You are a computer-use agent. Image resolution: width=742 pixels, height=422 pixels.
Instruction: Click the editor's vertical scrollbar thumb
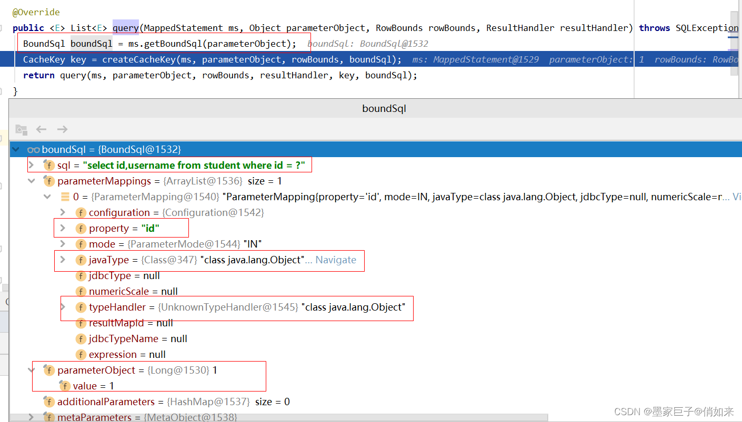pyautogui.click(x=734, y=43)
